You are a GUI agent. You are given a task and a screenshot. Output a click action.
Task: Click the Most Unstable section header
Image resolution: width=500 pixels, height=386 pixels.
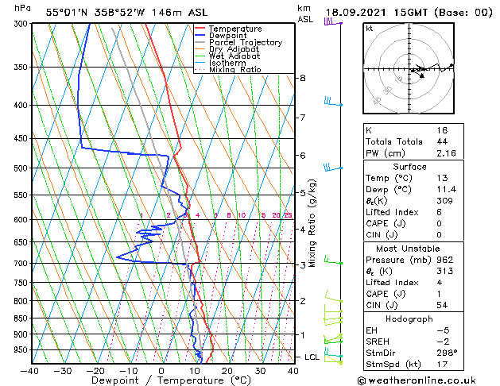coord(408,249)
